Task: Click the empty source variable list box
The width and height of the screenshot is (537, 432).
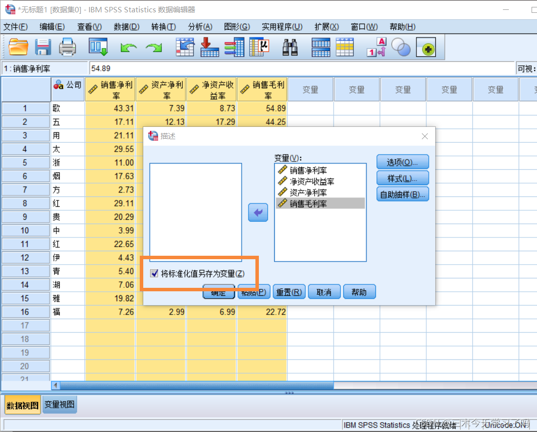Action: coord(196,212)
